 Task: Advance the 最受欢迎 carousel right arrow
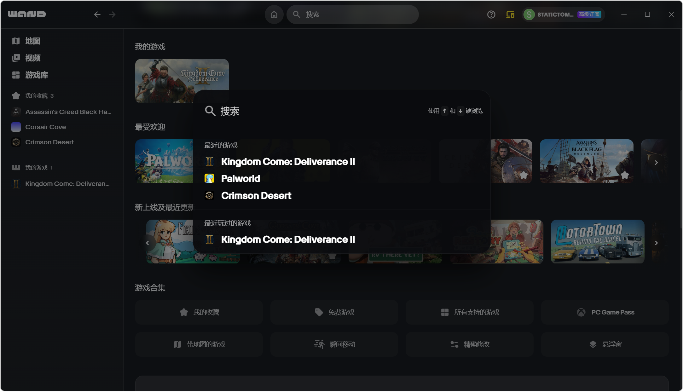(x=656, y=163)
